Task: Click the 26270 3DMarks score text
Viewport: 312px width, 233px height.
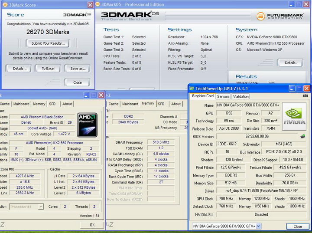Action: 48,32
